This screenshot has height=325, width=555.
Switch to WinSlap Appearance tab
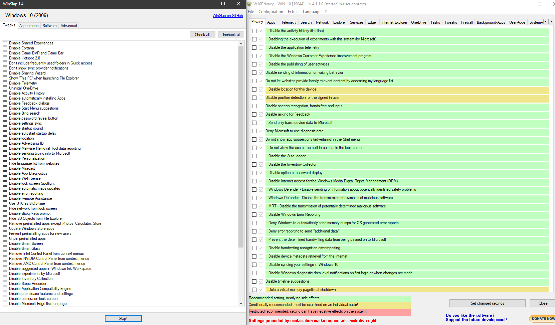29,26
